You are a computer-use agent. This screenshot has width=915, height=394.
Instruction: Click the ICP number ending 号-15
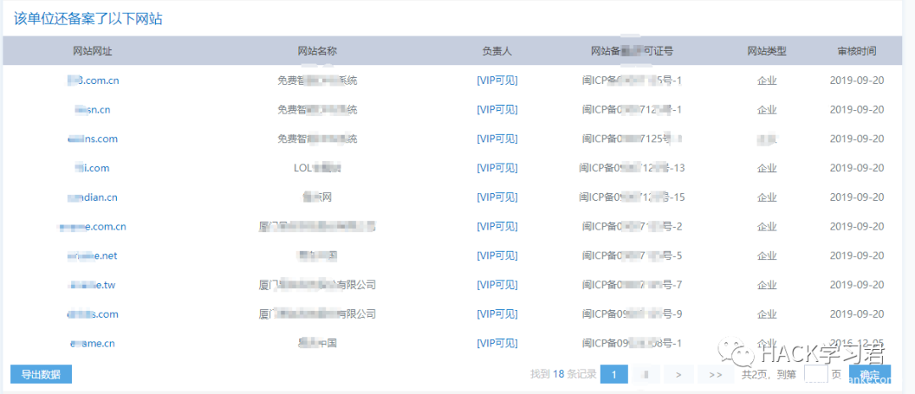coord(632,197)
